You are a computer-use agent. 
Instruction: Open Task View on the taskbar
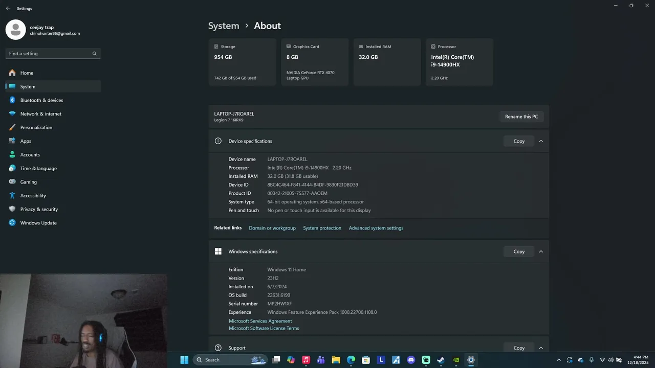point(276,360)
